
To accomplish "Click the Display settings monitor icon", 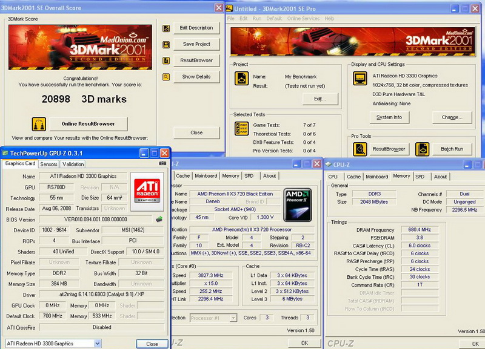I will coord(360,79).
